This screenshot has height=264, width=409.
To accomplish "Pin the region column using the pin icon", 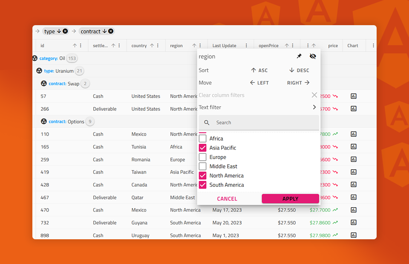I will coord(299,56).
